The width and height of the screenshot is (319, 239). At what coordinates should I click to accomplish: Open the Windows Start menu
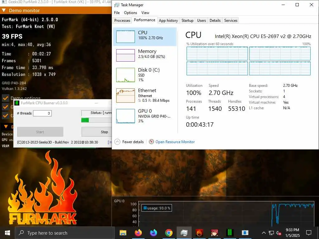click(x=7, y=233)
